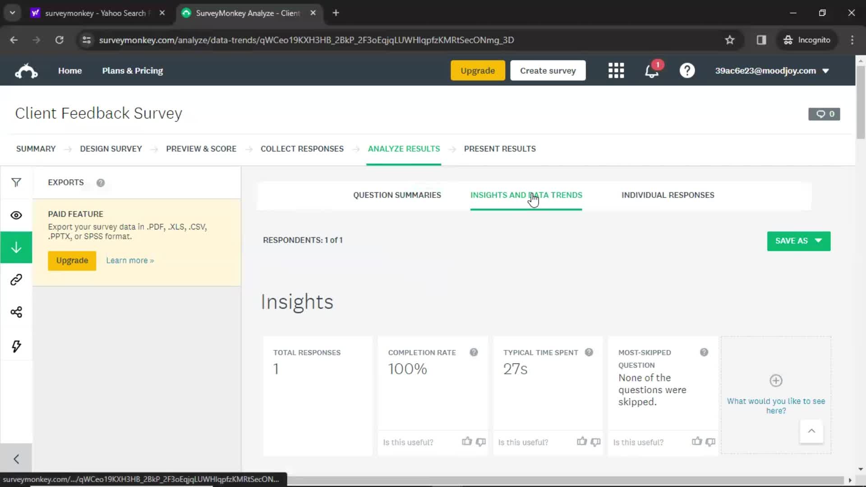Click the help question mark icon
The width and height of the screenshot is (866, 487).
tap(687, 71)
